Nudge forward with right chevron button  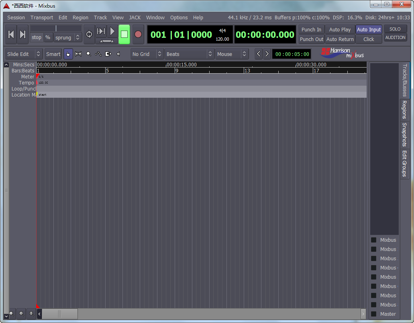(267, 54)
